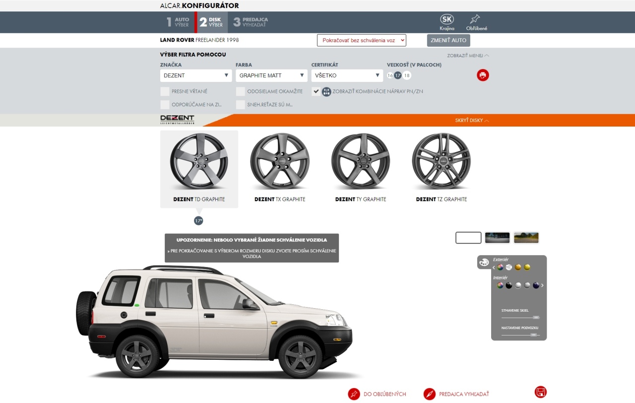Viewport: 635px width, 403px height.
Task: Open the SK country selector icon
Action: [x=447, y=19]
